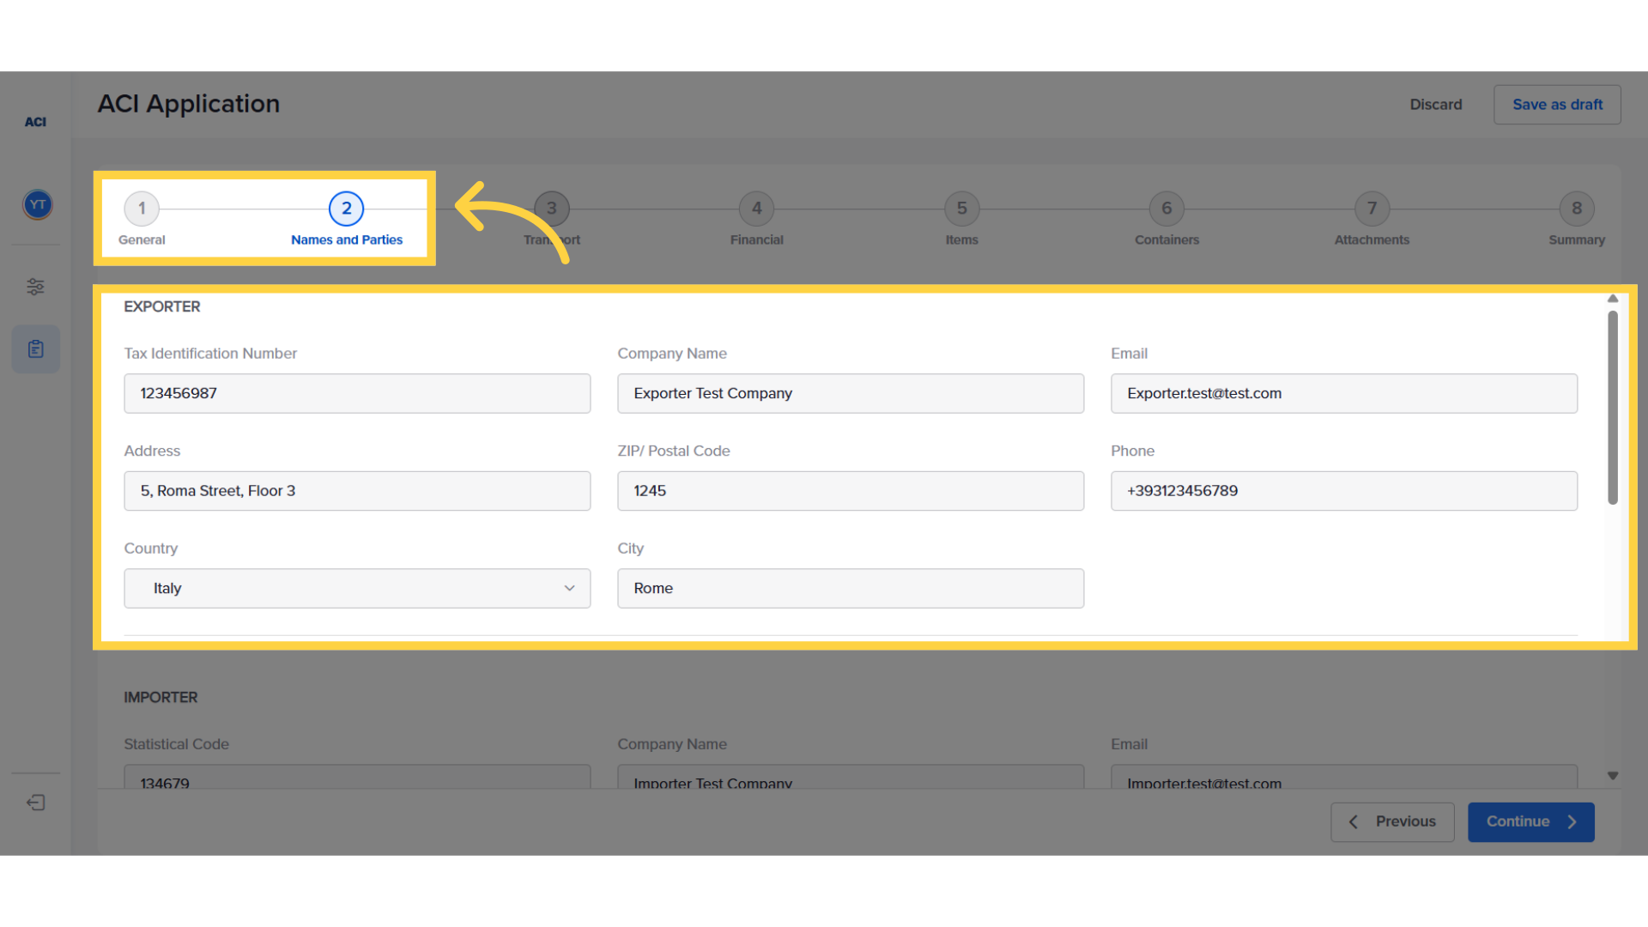
Task: Go to step 1 General
Action: coord(142,209)
